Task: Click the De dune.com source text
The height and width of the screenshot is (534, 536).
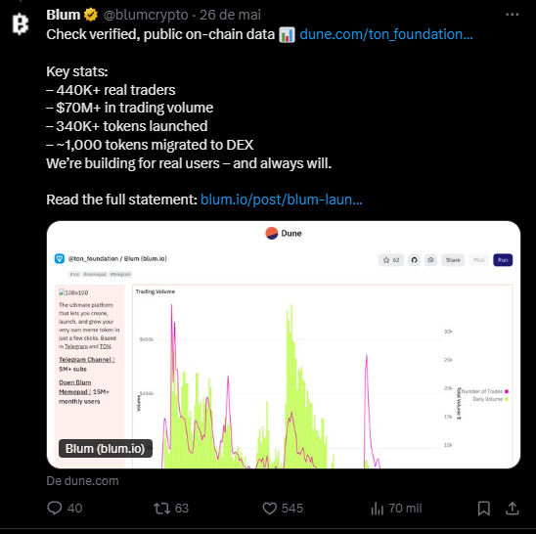Action: pos(82,480)
